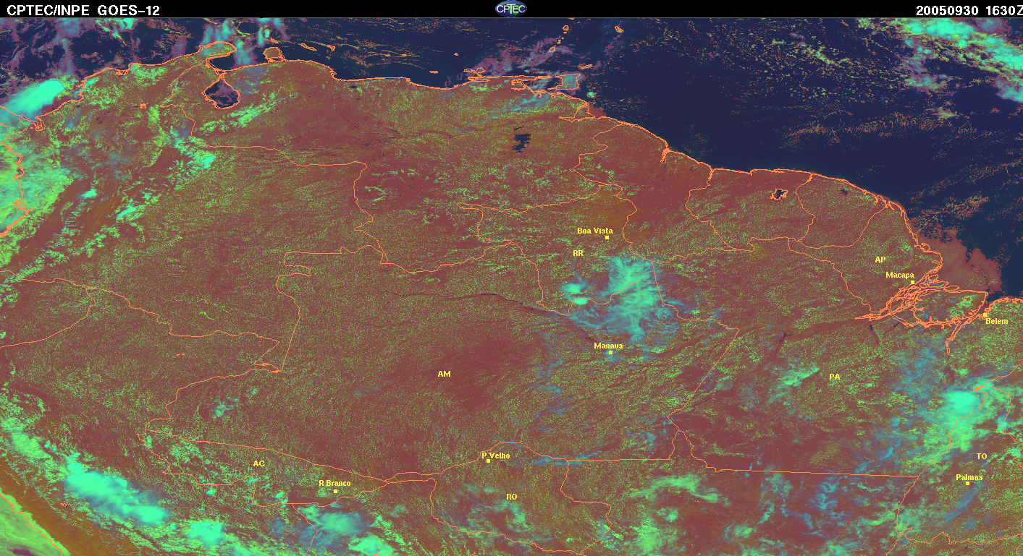Image resolution: width=1023 pixels, height=556 pixels.
Task: Click the TO state label
Action: coord(982,456)
